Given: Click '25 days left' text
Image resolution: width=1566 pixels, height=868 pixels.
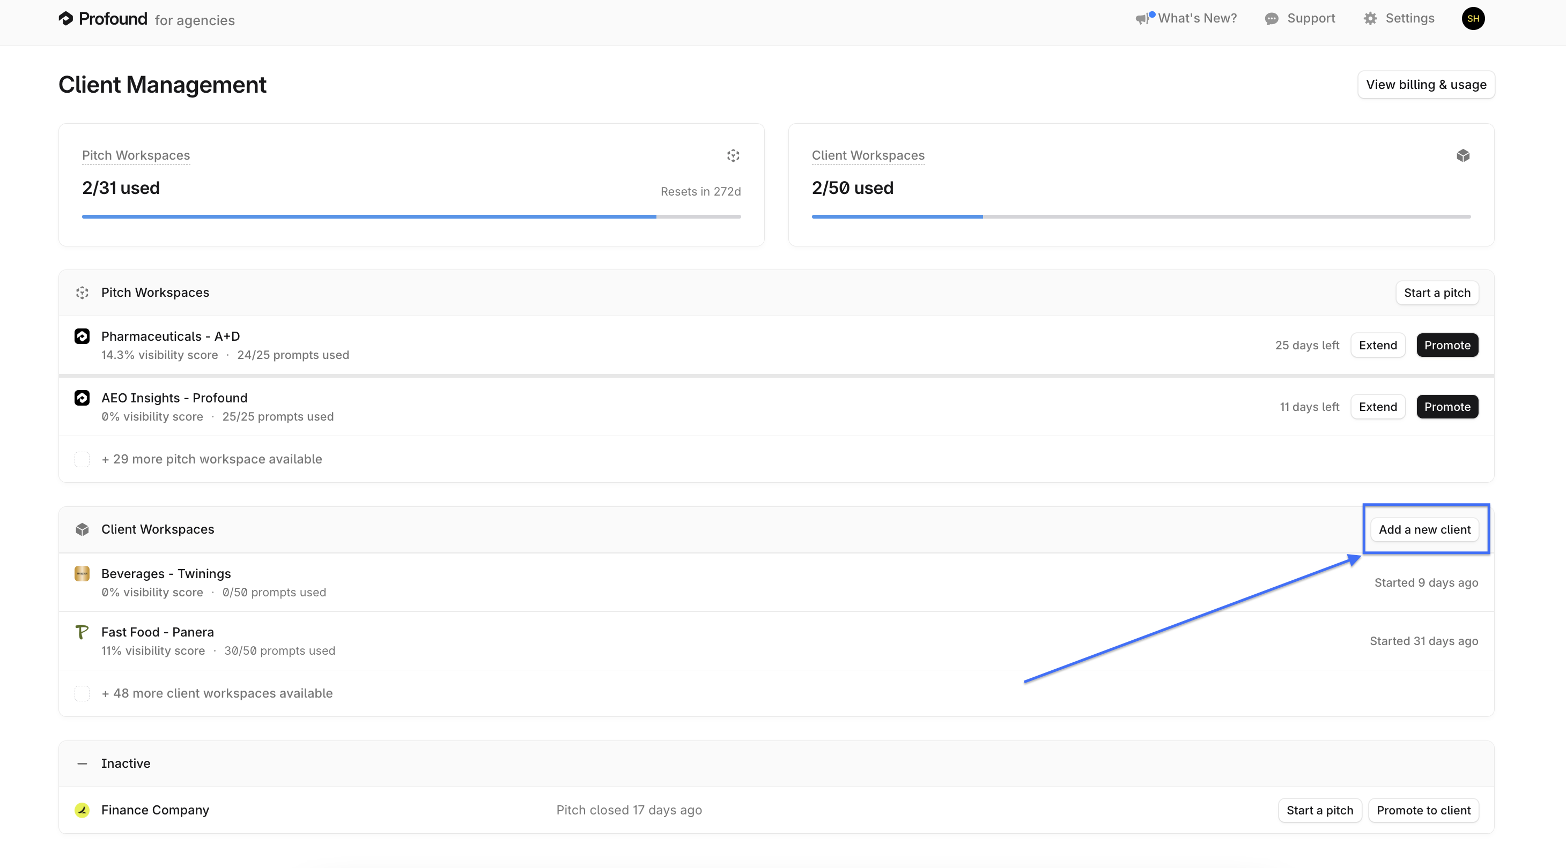Looking at the screenshot, I should 1307,345.
